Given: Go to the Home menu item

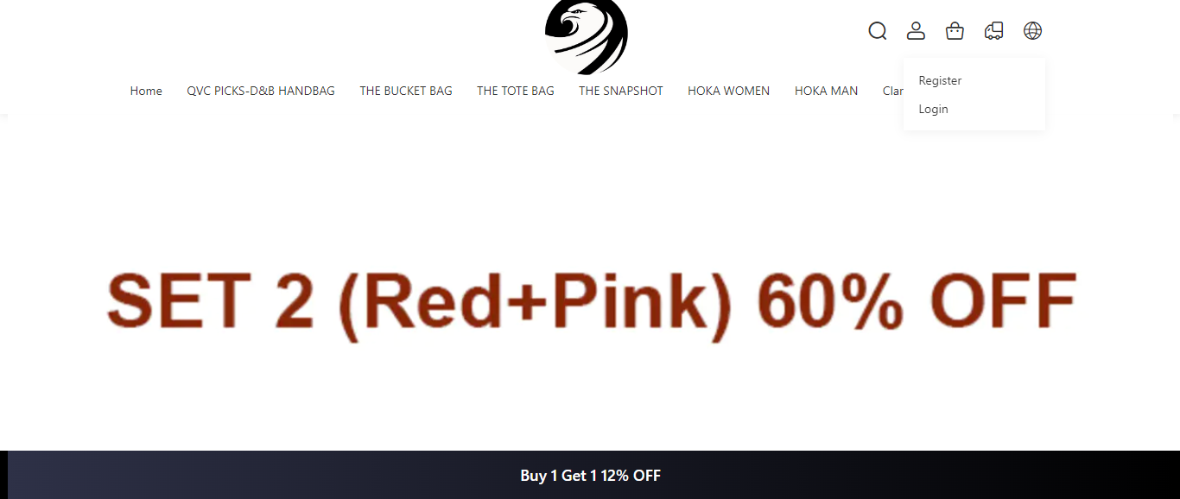Looking at the screenshot, I should click(146, 91).
